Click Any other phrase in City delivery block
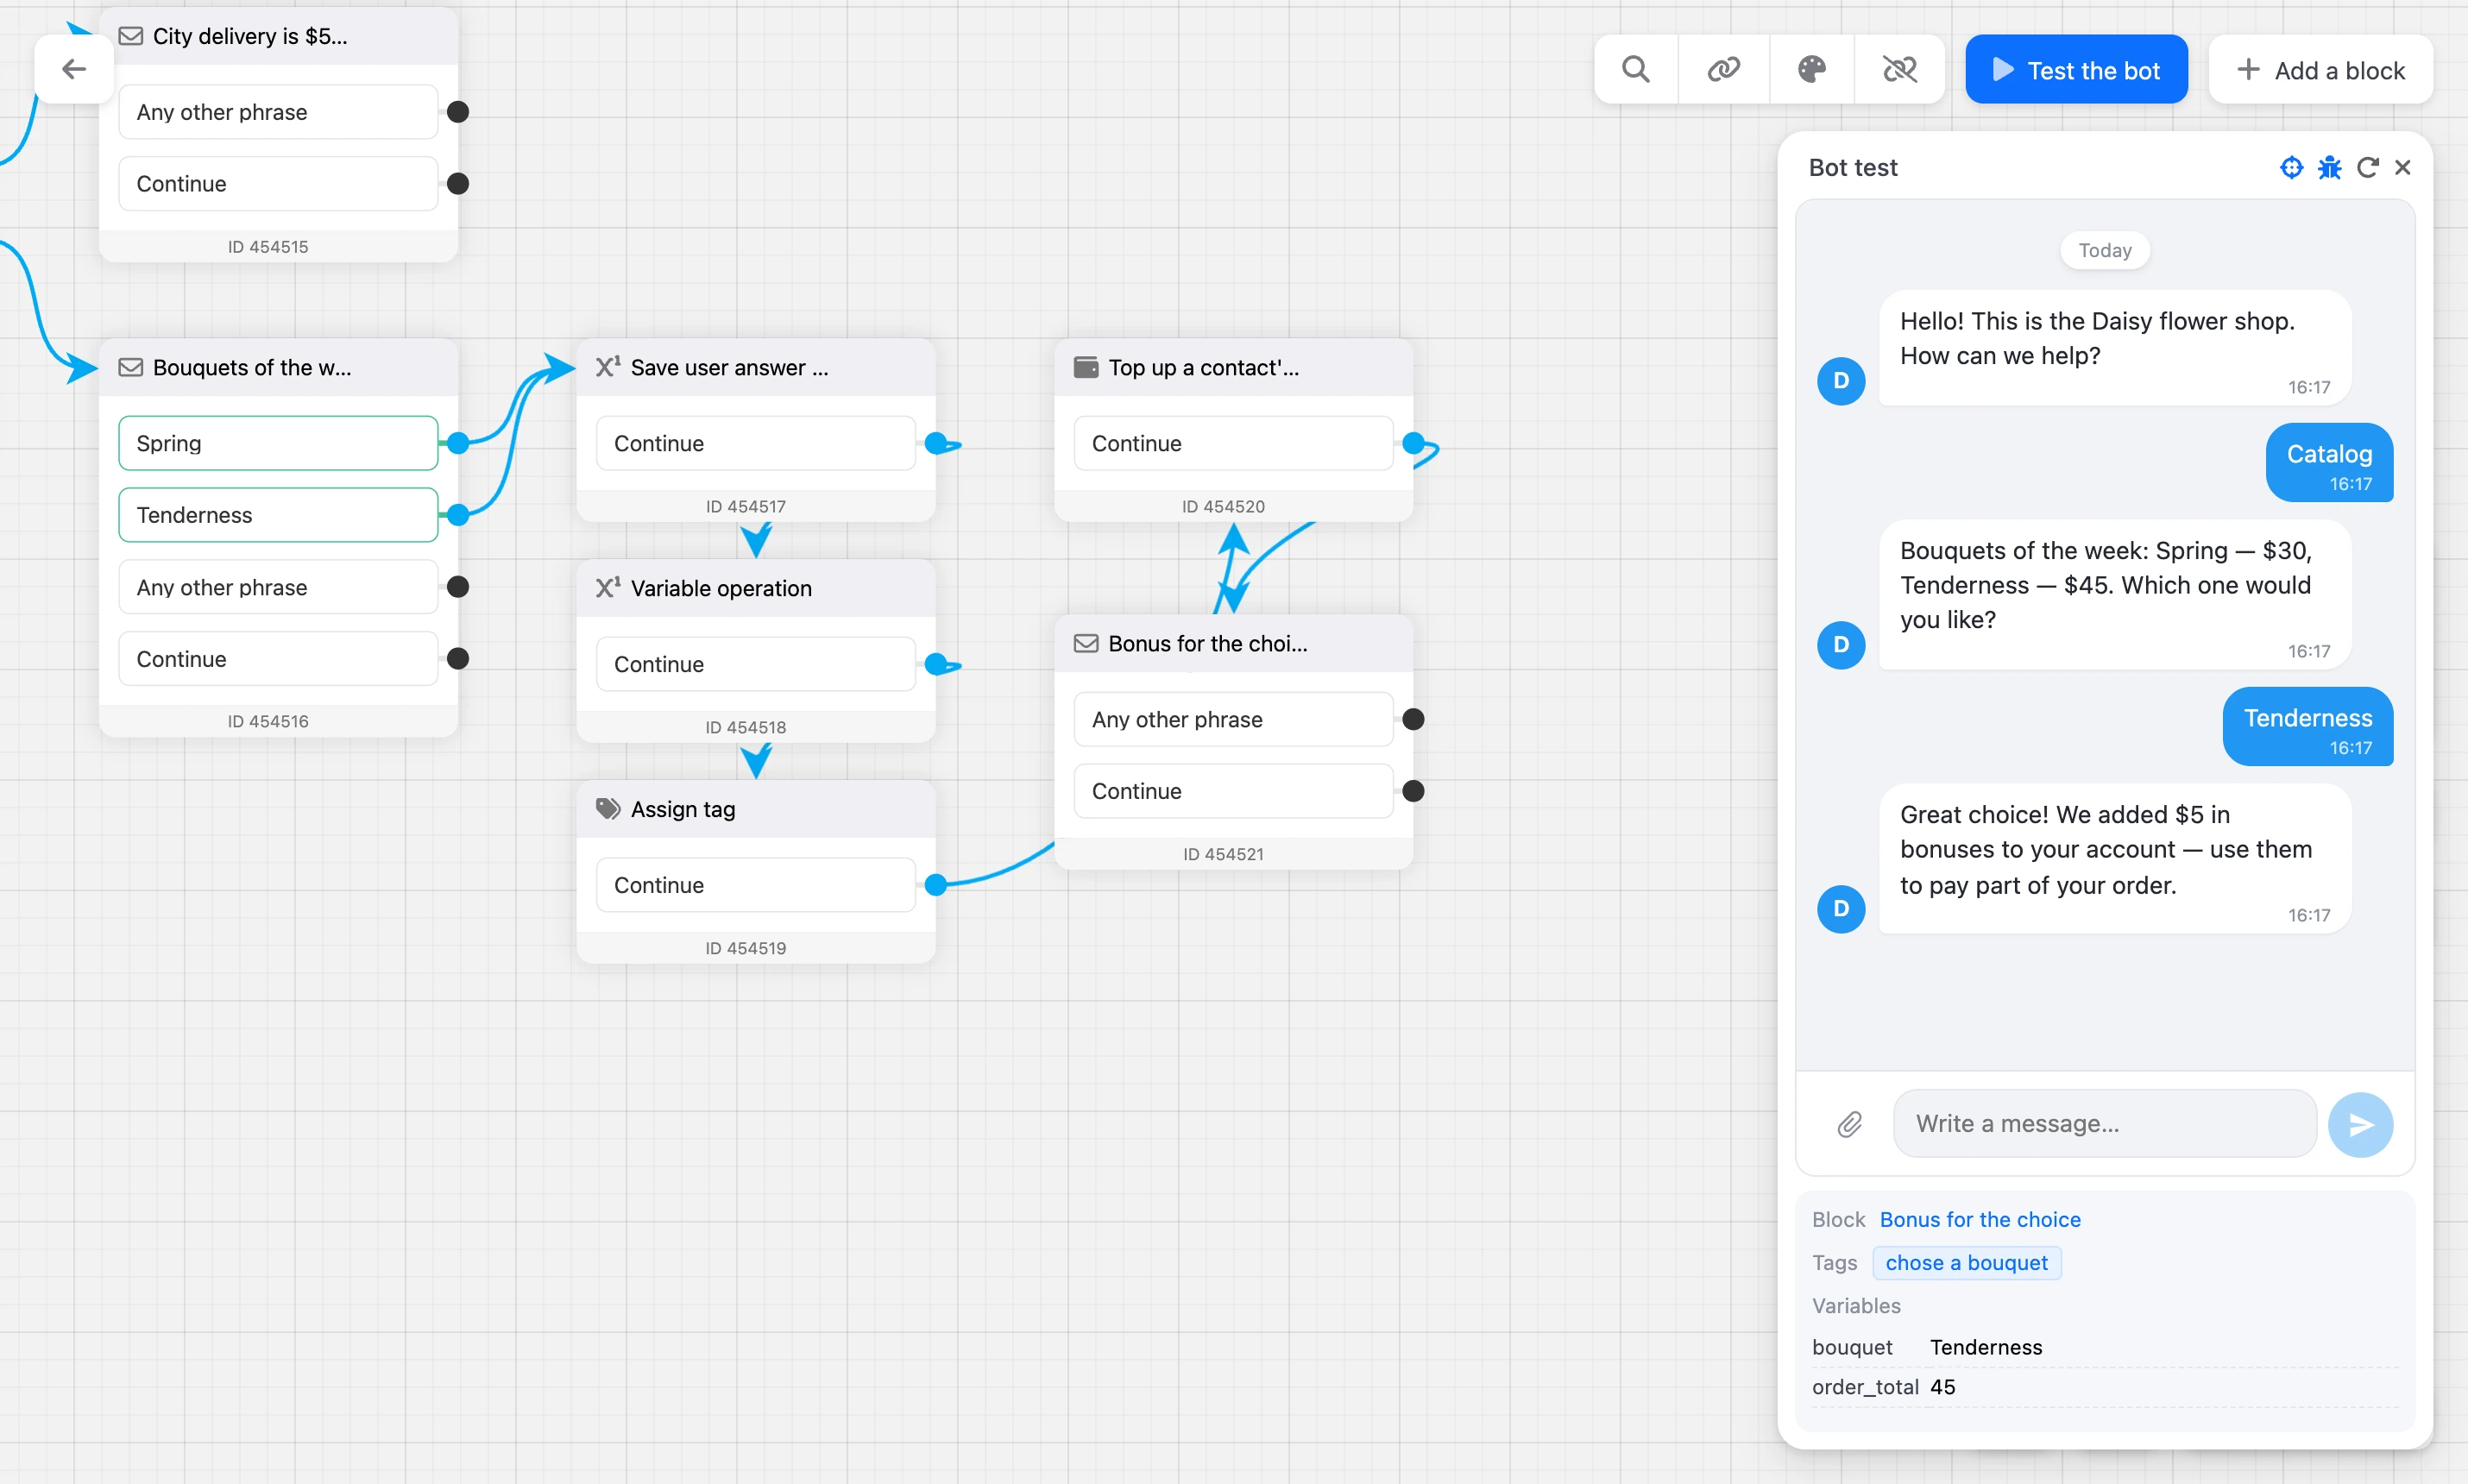 [278, 112]
